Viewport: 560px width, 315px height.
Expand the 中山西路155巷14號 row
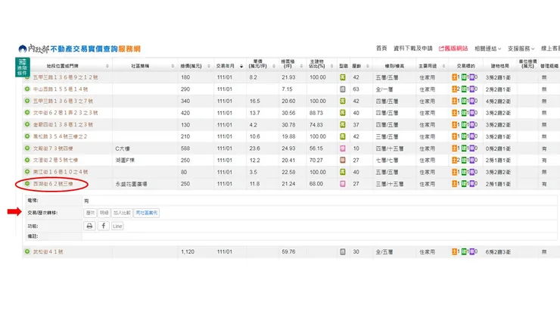click(27, 89)
